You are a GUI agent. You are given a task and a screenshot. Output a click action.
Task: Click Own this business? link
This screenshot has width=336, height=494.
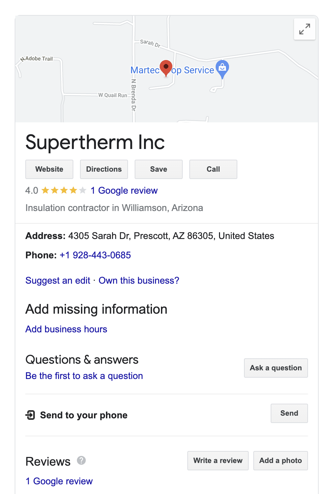139,280
